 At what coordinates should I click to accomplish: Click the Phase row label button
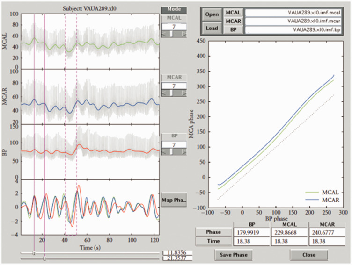click(x=213, y=232)
